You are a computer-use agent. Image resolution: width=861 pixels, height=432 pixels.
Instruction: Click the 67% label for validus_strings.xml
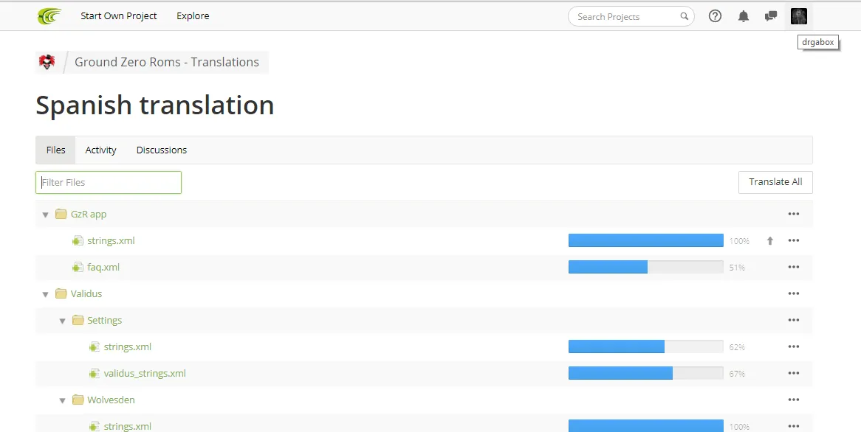pyautogui.click(x=737, y=374)
